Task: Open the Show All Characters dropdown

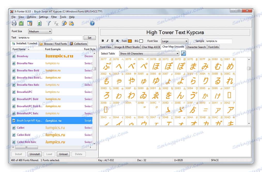Action: tap(149, 54)
